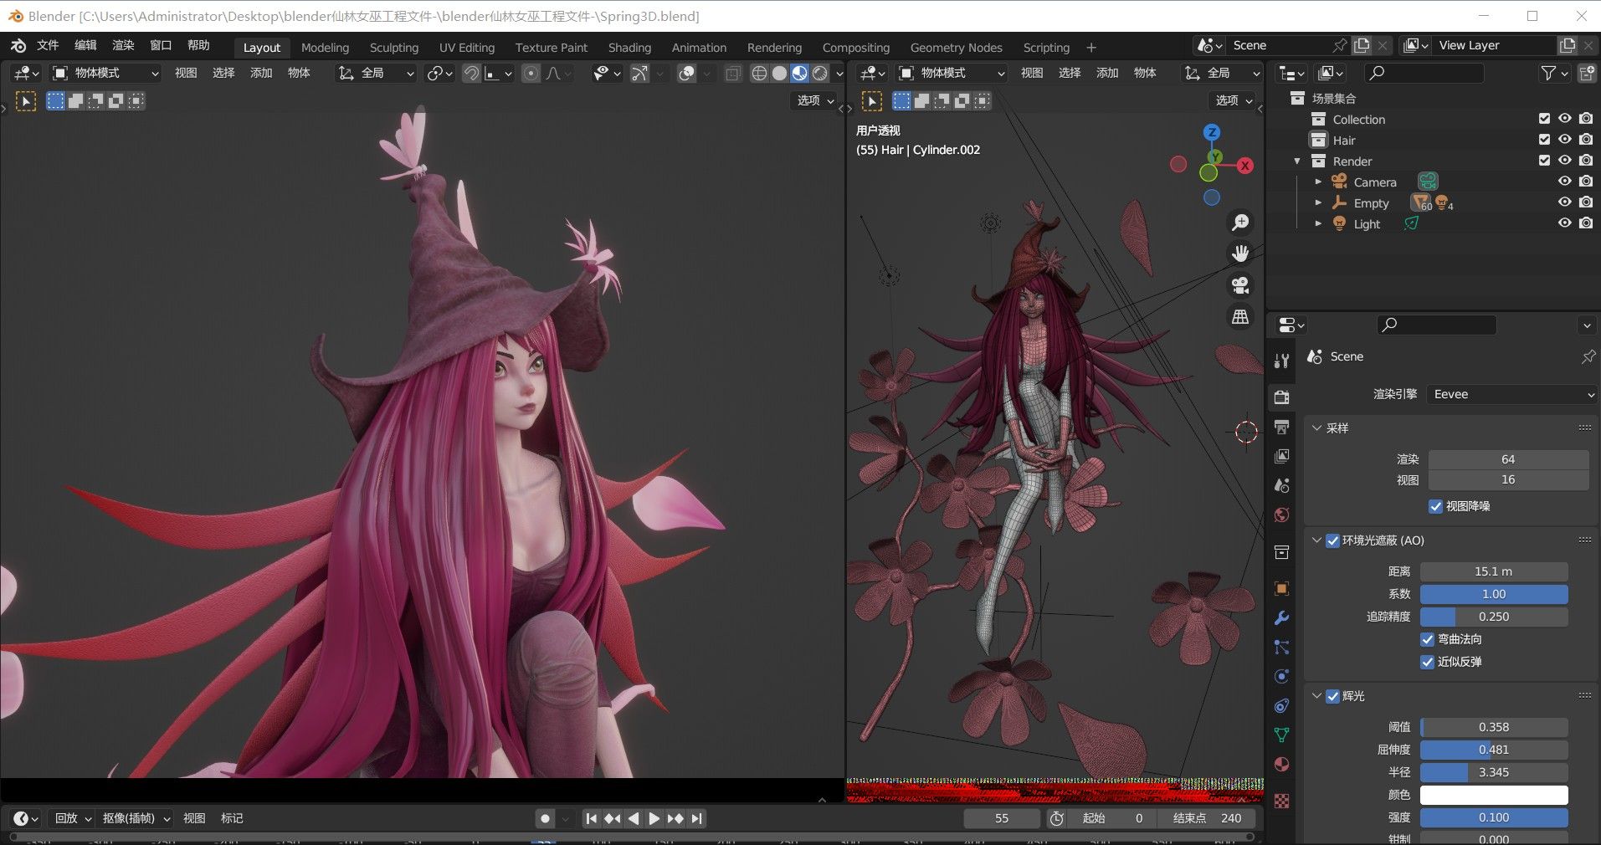
Task: Create new scene next to Scene field
Action: click(1362, 45)
